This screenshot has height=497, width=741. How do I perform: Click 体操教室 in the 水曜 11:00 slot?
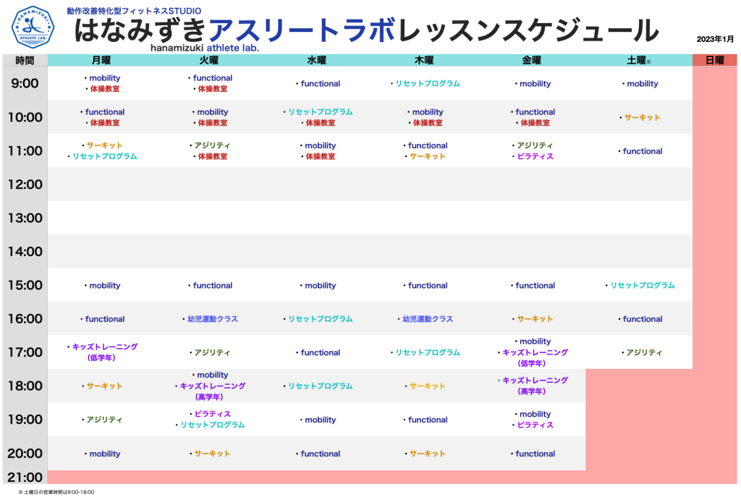(x=321, y=156)
